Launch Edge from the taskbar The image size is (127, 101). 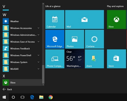coord(32,97)
